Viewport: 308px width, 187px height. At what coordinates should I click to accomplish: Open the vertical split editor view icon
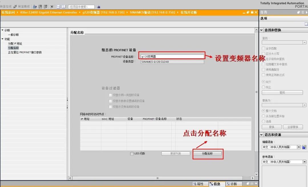point(63,7)
